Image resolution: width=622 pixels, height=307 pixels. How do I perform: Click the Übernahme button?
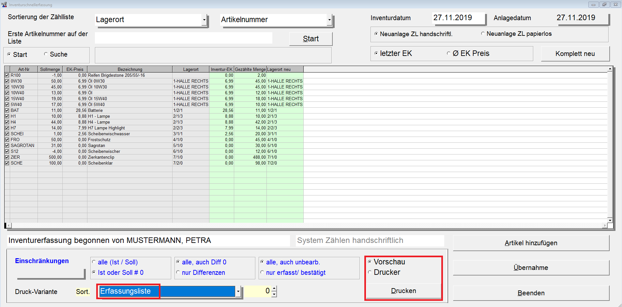[x=531, y=268]
